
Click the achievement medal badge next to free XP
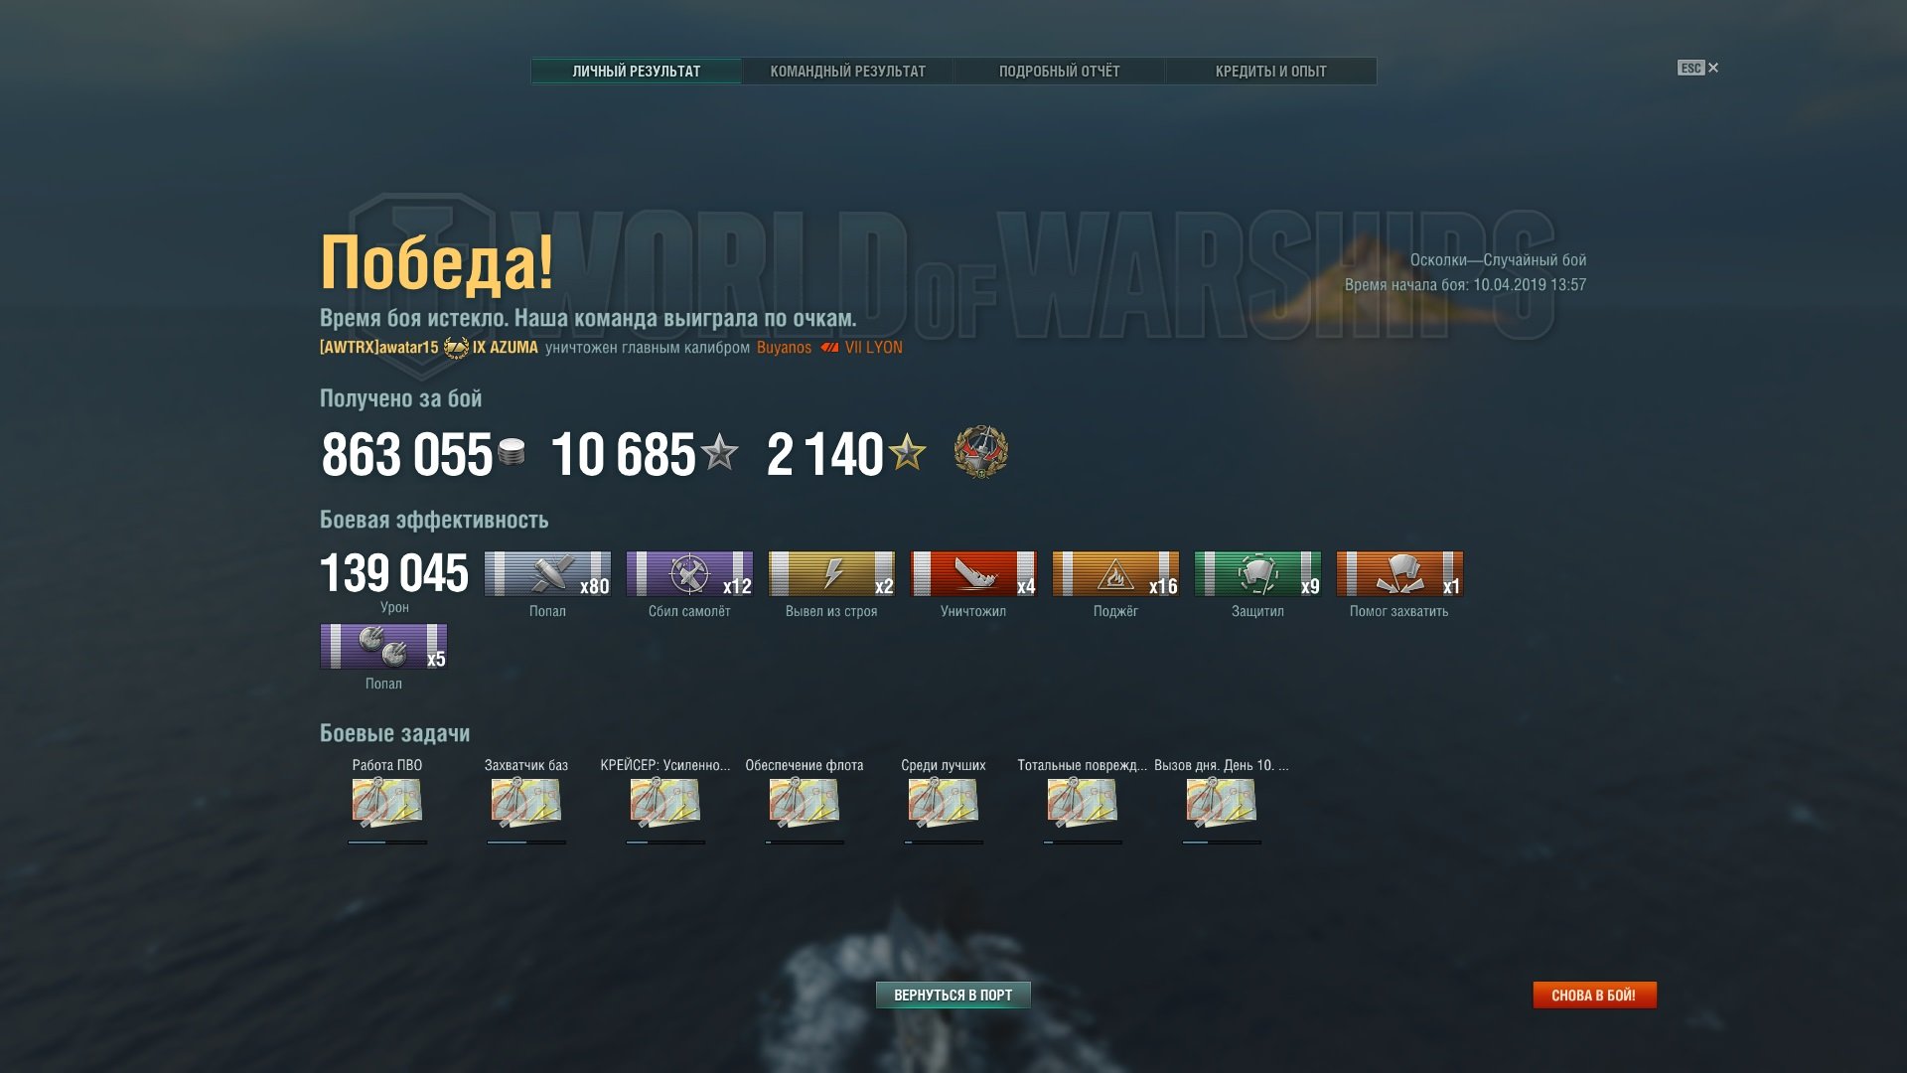tap(981, 453)
